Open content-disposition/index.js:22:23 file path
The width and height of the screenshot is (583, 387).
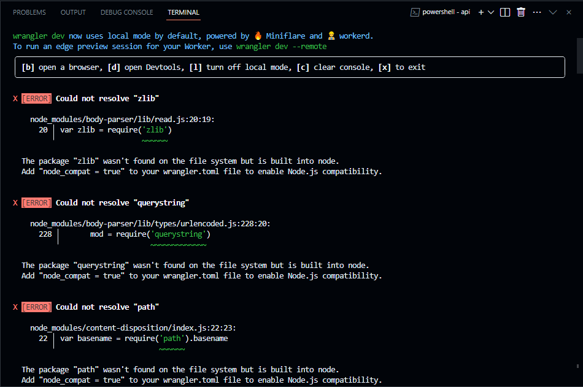pyautogui.click(x=133, y=328)
